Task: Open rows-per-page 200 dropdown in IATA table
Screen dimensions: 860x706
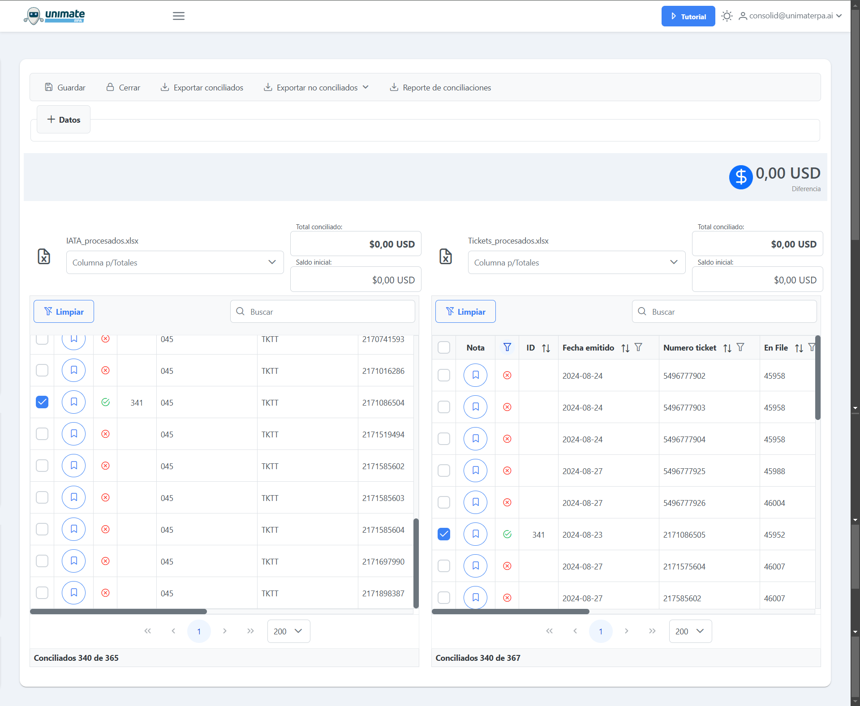Action: pyautogui.click(x=288, y=631)
